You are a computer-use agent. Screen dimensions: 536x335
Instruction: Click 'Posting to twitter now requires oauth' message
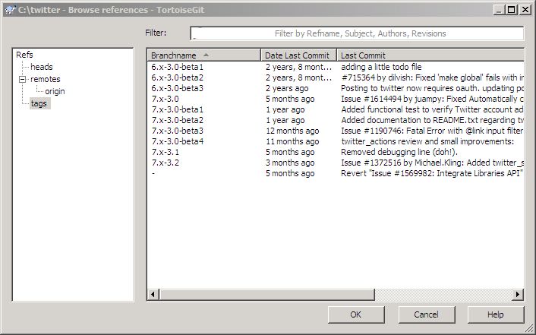tap(433, 88)
